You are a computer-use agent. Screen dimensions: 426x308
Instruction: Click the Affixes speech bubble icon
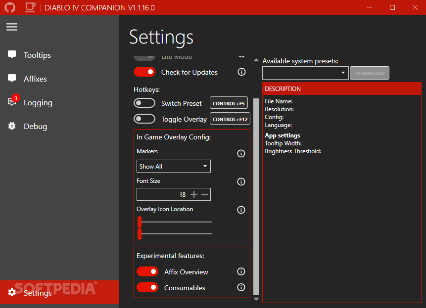tap(12, 78)
